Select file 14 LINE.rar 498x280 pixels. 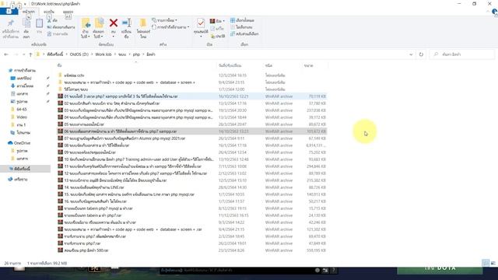coord(192,187)
